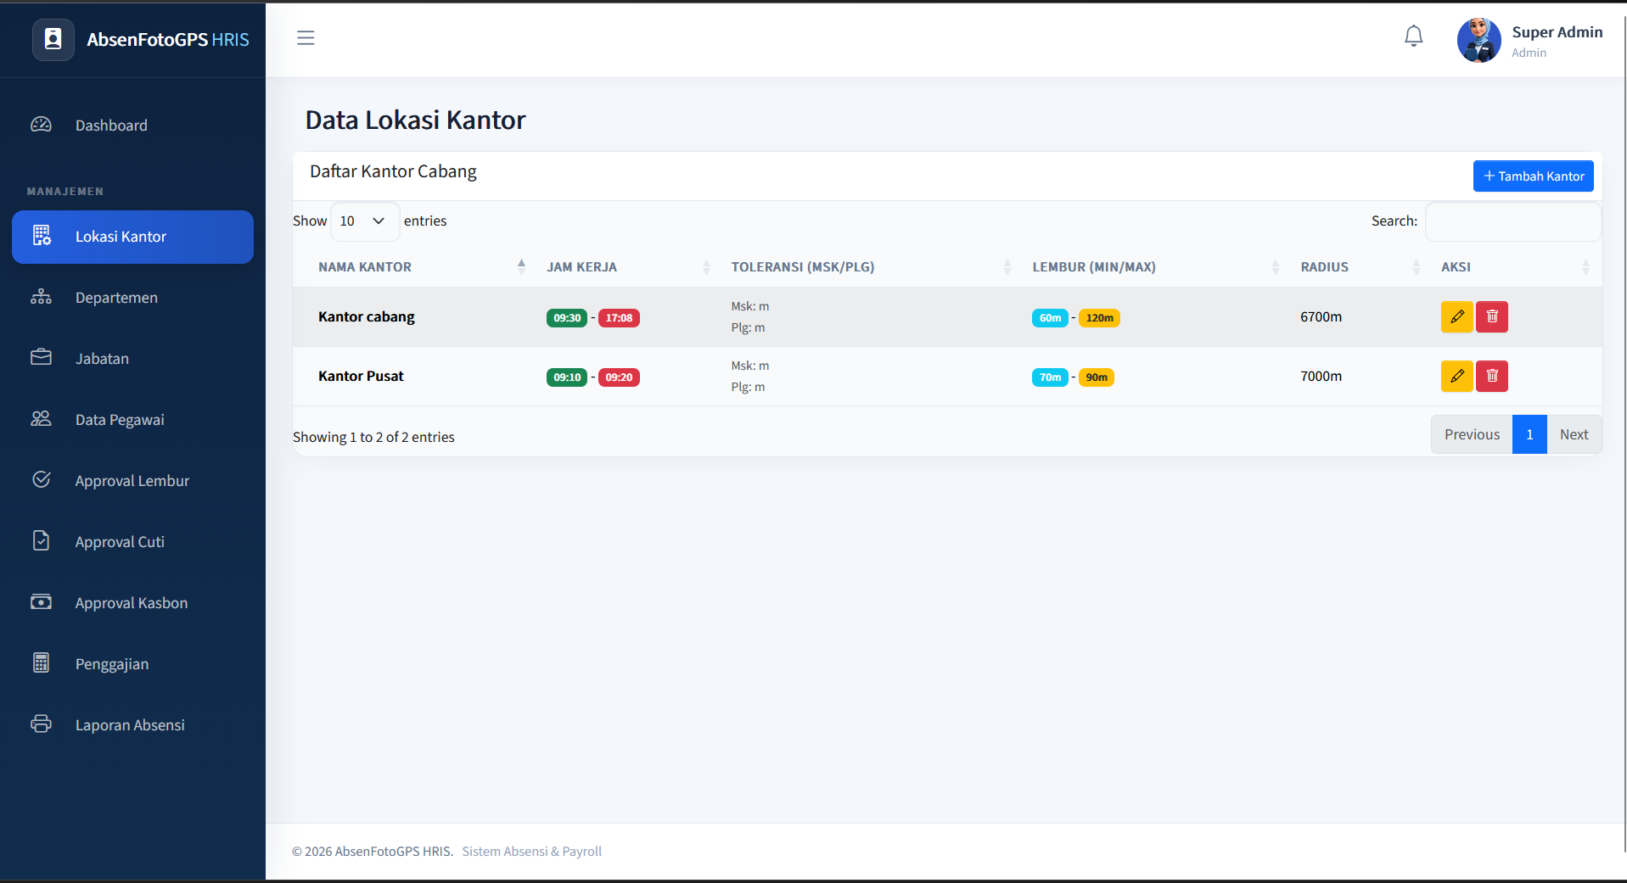Click the Approval Kasbon cash icon
Viewport: 1627px width, 883px height.
pyautogui.click(x=42, y=601)
